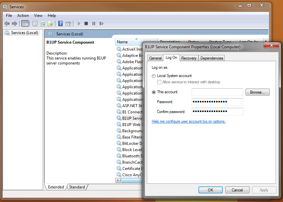Switch to the Dependencies tab
Viewport: 283px width, 202px height.
[212, 58]
